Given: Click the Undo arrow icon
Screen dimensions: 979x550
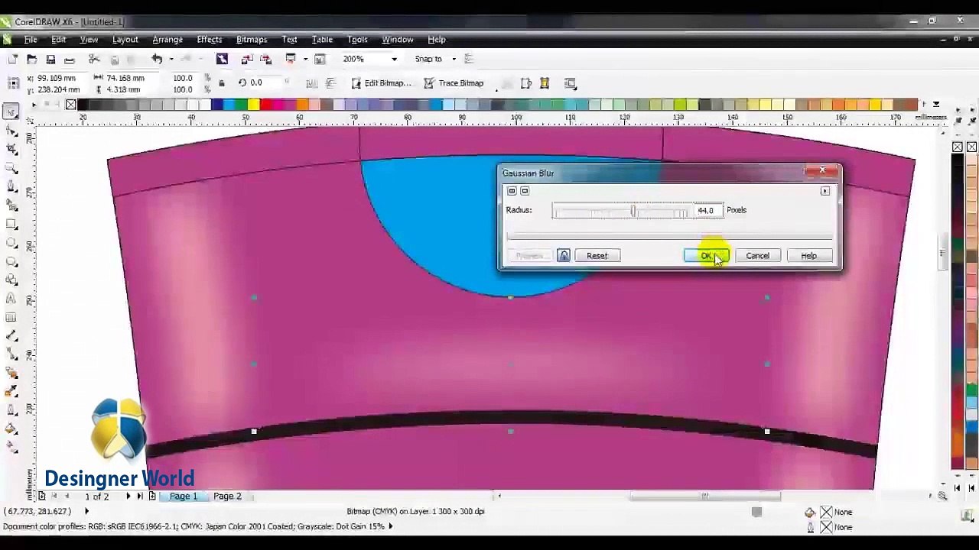Looking at the screenshot, I should point(157,59).
